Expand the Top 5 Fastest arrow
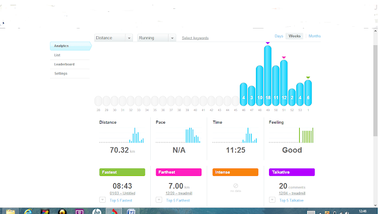380x214 pixels. pos(102,200)
